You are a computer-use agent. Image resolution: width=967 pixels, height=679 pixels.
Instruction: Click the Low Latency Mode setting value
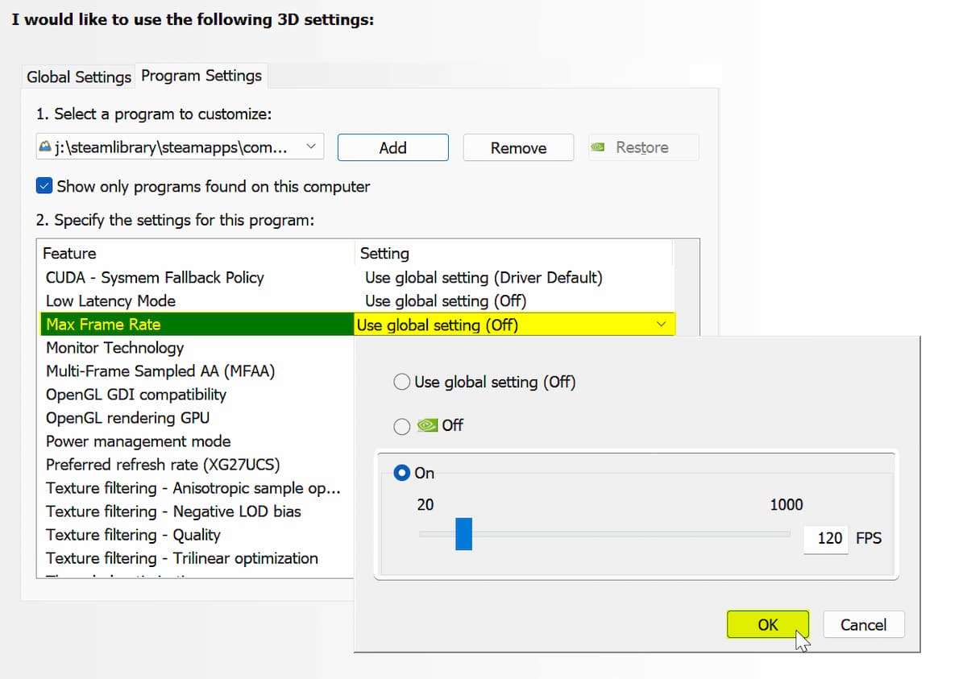pyautogui.click(x=445, y=300)
